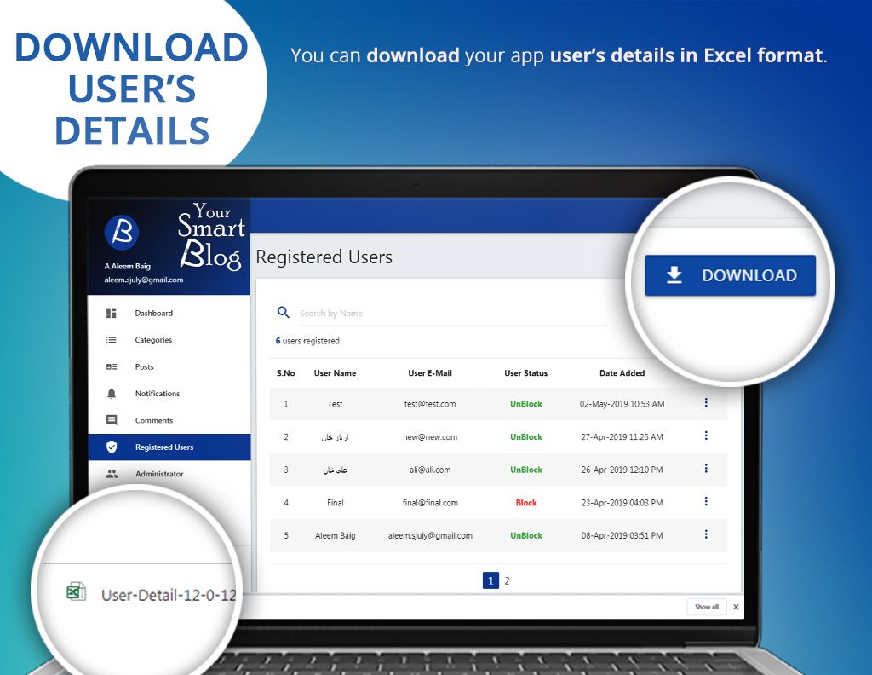Click date 02-May-2019 10:53 AM
Viewport: 872px width, 675px height.
[x=622, y=404]
